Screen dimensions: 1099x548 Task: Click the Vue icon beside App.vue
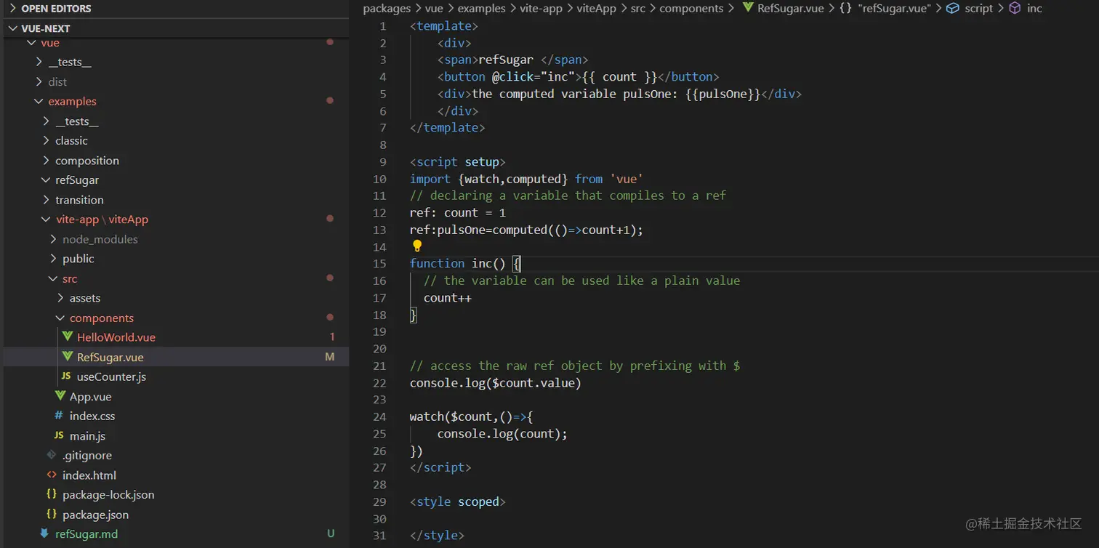(x=60, y=396)
